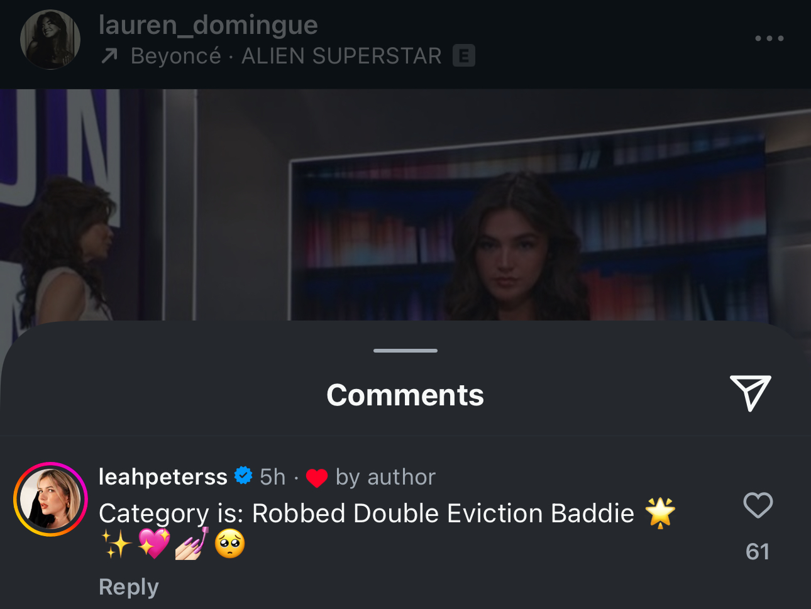Tap the explicit E badge
Image resolution: width=811 pixels, height=609 pixels.
point(464,56)
